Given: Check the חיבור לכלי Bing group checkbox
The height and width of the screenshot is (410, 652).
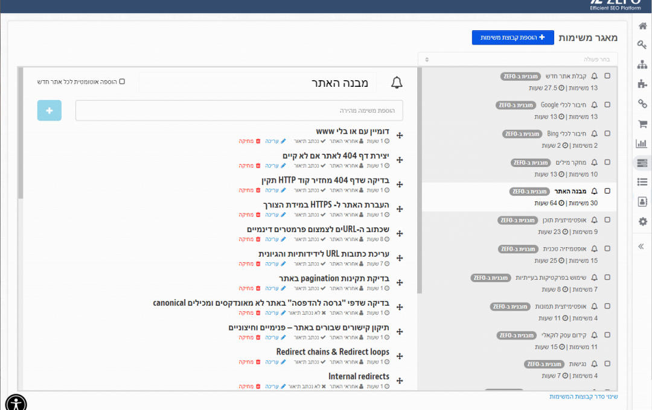Looking at the screenshot, I should click(607, 133).
